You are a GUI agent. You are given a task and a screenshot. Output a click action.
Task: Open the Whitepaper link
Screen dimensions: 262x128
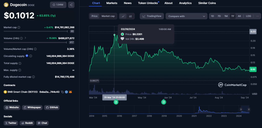[x=32, y=107]
